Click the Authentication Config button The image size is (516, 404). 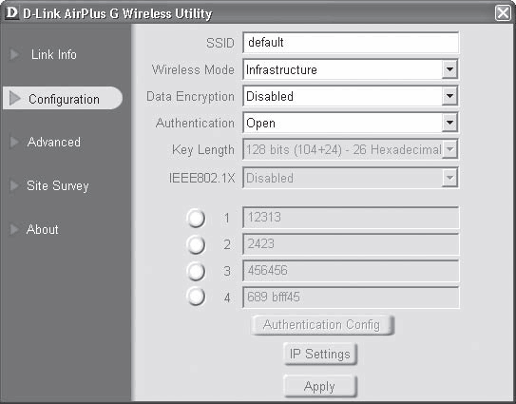point(322,325)
